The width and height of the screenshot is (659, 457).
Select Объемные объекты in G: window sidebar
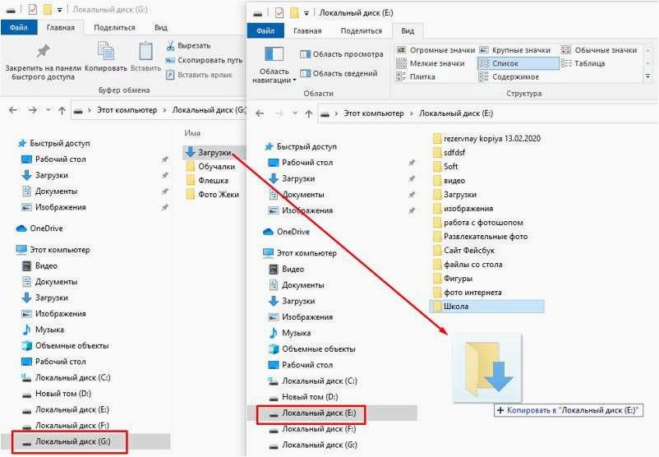(x=65, y=346)
